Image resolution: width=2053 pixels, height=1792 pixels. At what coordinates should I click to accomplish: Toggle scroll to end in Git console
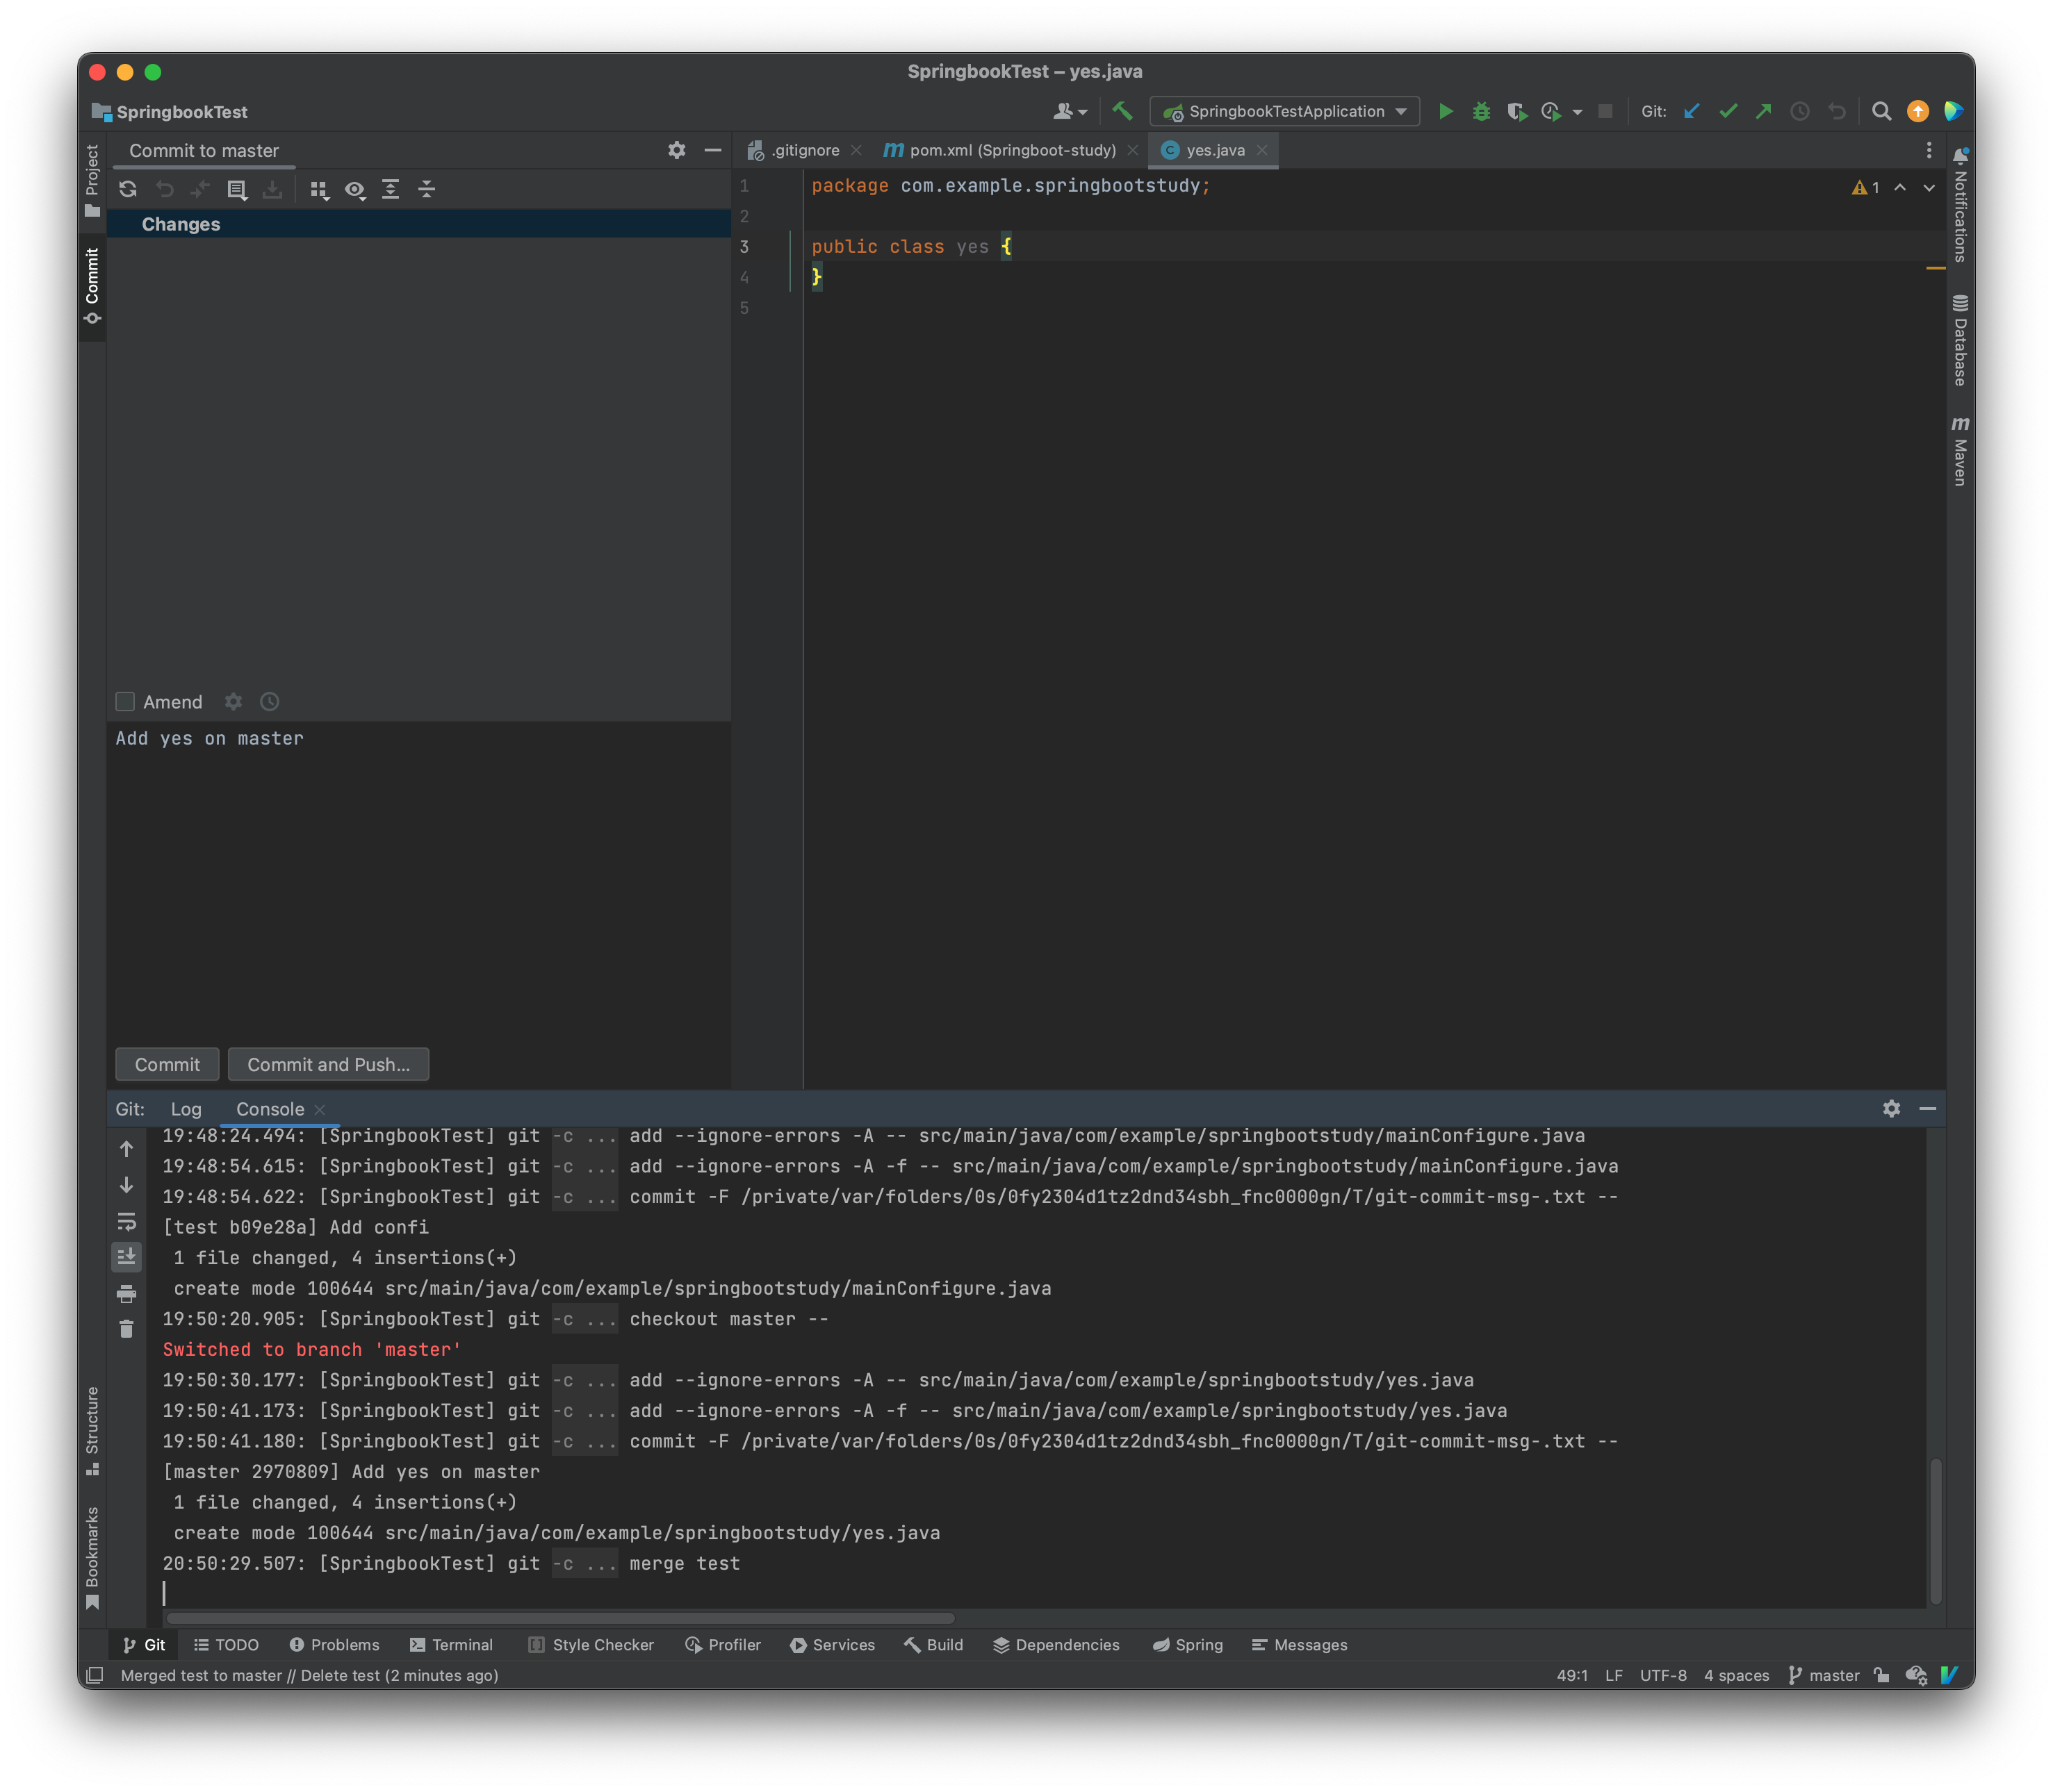click(126, 1257)
